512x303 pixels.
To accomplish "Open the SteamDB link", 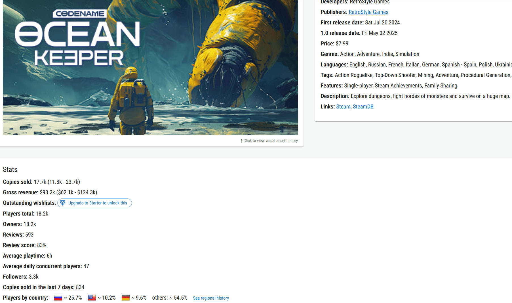I will click(x=363, y=106).
